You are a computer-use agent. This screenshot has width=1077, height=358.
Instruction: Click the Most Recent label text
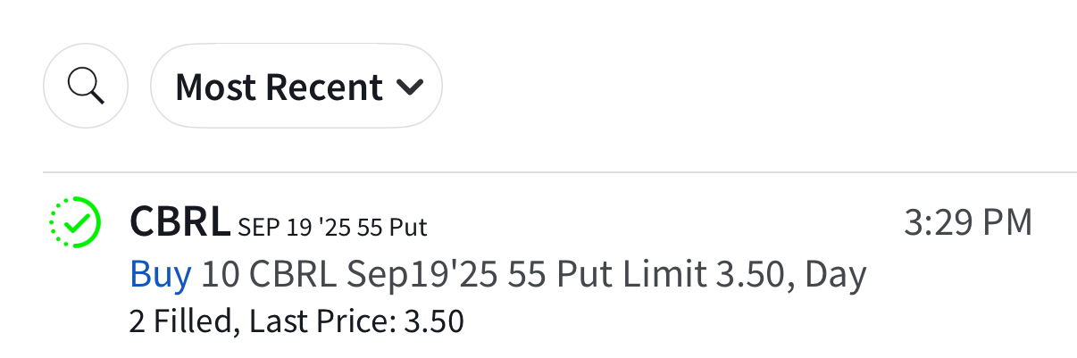tap(280, 87)
